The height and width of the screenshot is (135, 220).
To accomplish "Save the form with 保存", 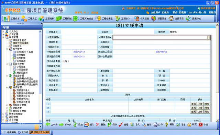I will [x=112, y=124].
